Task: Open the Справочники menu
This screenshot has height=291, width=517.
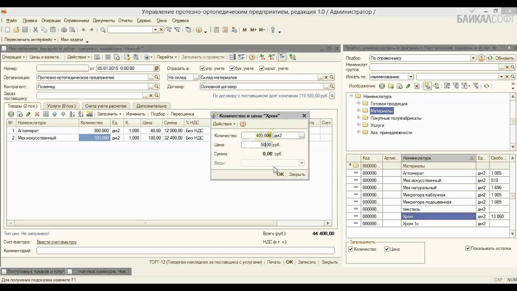Action: point(76,21)
